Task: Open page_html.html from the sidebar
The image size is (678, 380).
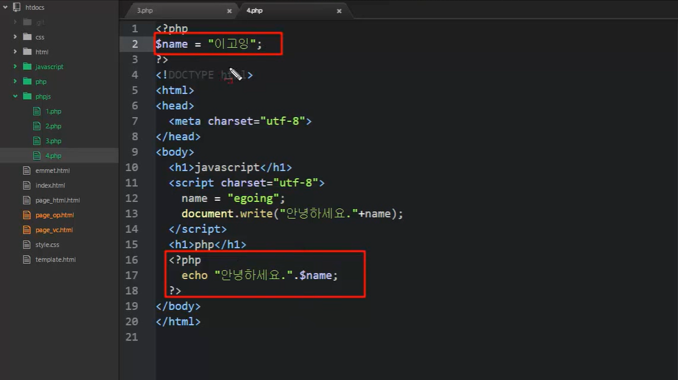Action: pos(58,200)
